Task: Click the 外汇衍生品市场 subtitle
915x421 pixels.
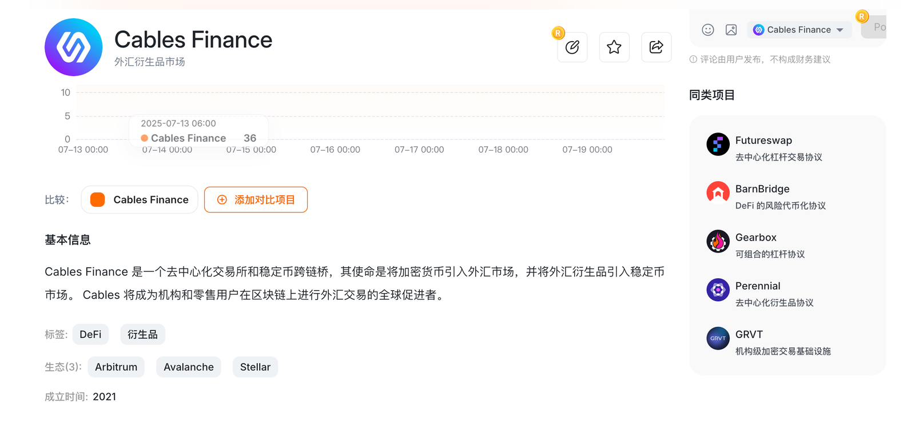Action: [149, 62]
